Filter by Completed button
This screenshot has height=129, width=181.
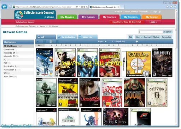[x=166, y=37]
